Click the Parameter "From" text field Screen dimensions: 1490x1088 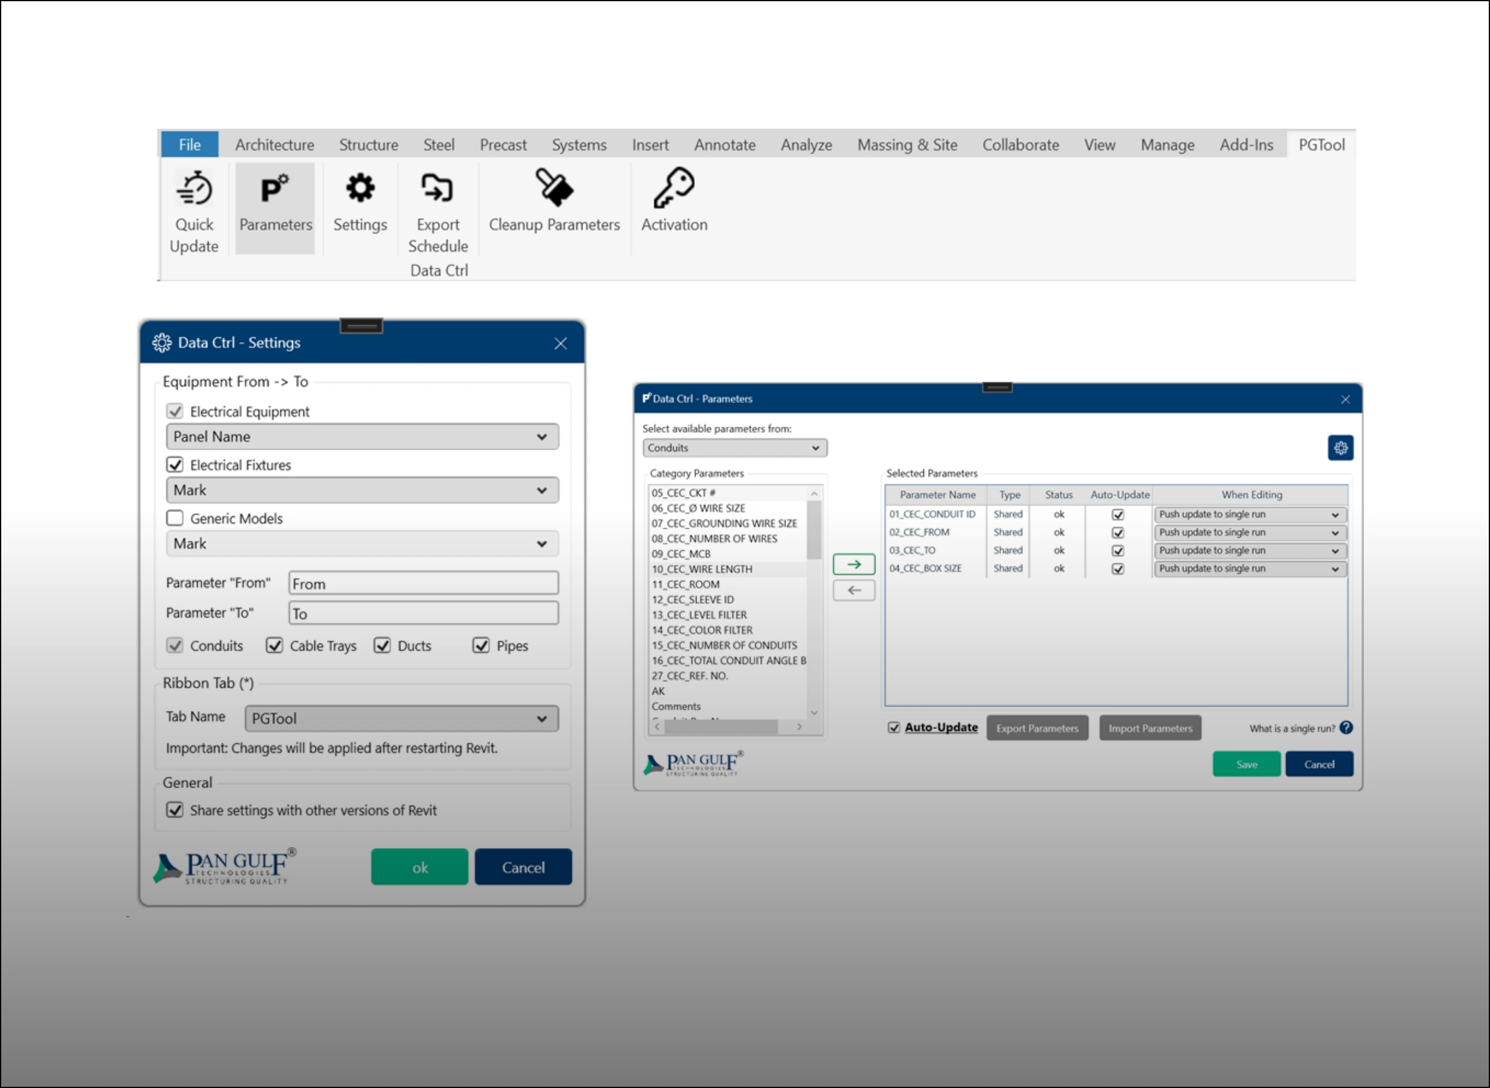point(424,583)
